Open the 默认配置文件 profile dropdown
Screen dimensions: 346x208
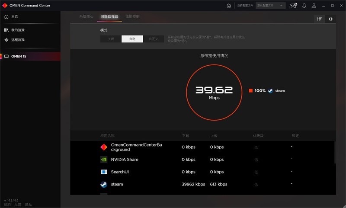270,6
